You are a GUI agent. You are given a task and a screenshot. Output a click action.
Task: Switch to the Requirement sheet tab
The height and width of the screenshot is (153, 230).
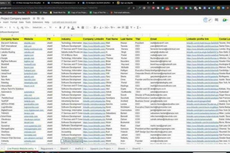47,148
